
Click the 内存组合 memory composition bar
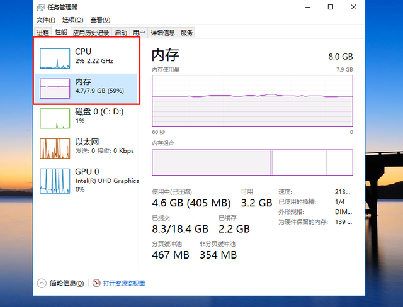point(252,162)
